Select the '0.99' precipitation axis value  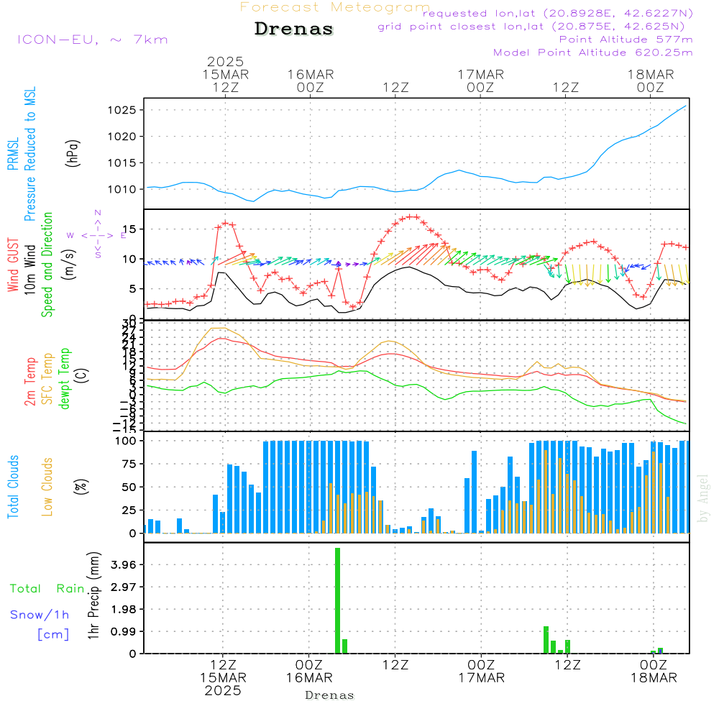pos(124,631)
